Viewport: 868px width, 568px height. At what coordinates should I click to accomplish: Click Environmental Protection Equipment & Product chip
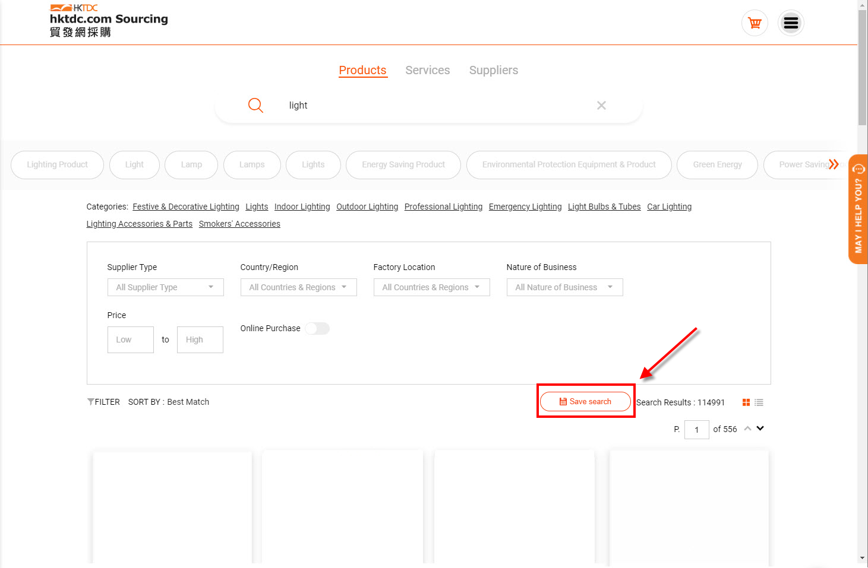pos(569,165)
